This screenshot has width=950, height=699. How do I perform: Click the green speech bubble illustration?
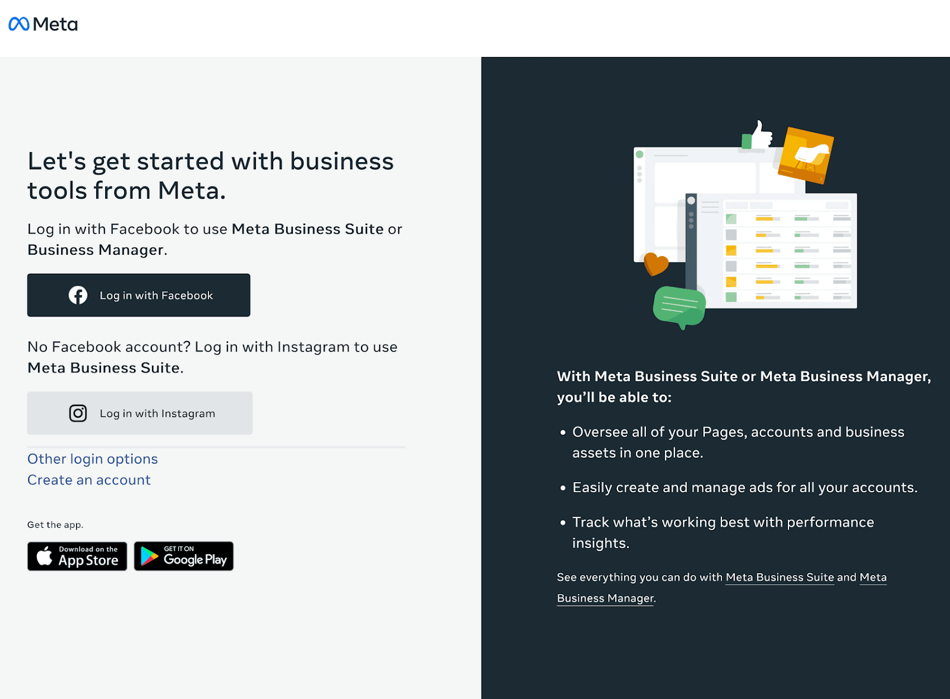tap(679, 308)
